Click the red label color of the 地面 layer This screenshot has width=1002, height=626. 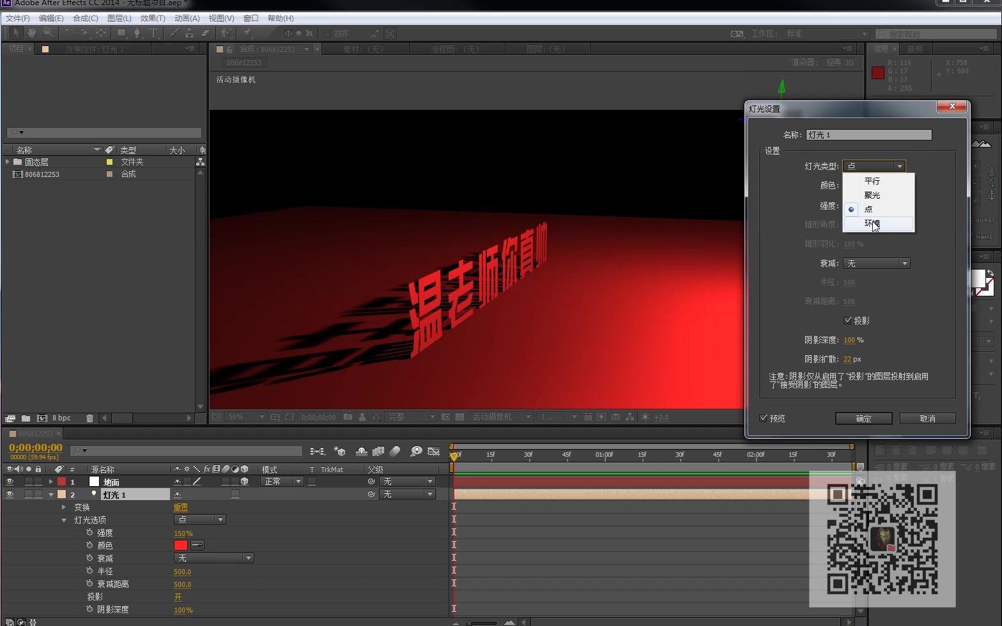61,482
